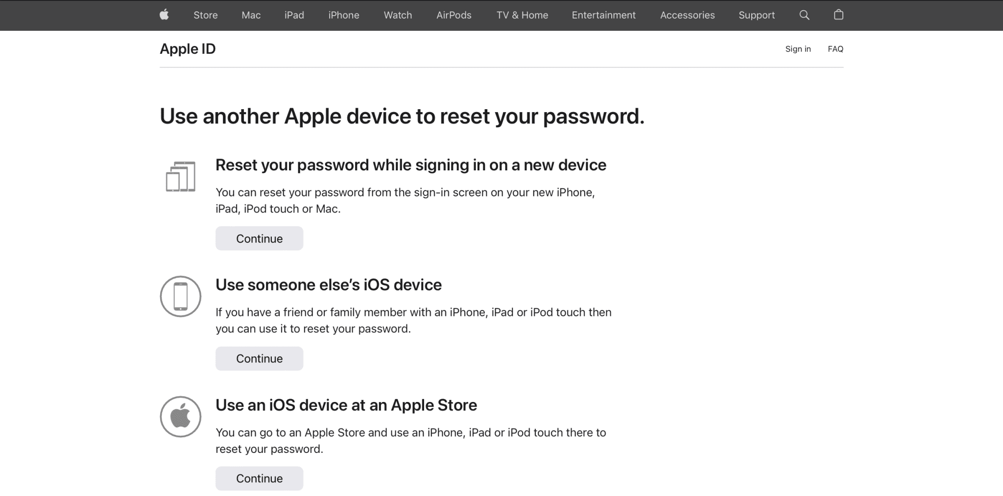Click Continue under someone else's iOS device
This screenshot has width=1003, height=496.
(x=259, y=358)
